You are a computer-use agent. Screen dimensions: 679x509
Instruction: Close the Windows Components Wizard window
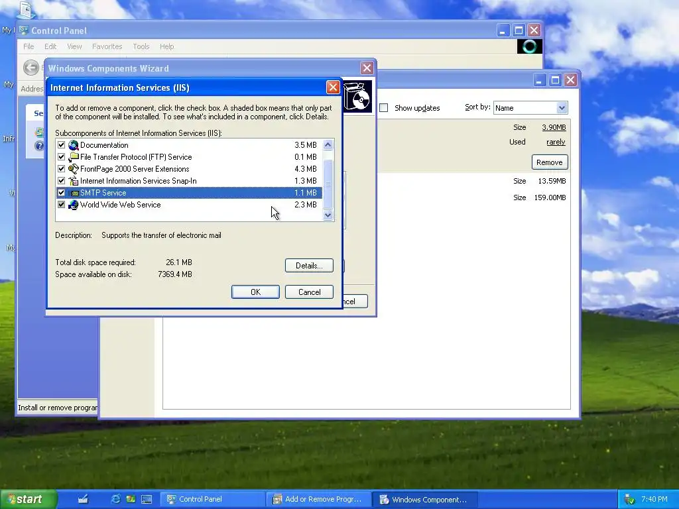[x=367, y=68]
